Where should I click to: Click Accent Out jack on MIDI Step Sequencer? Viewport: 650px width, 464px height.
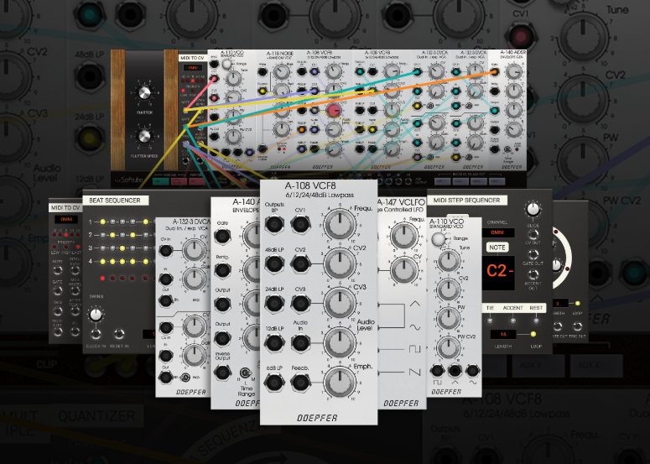[x=533, y=274]
